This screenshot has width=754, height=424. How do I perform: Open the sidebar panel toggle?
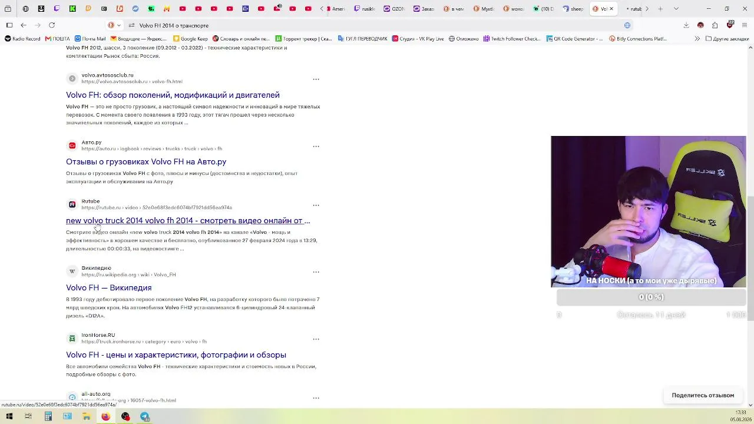click(x=9, y=25)
